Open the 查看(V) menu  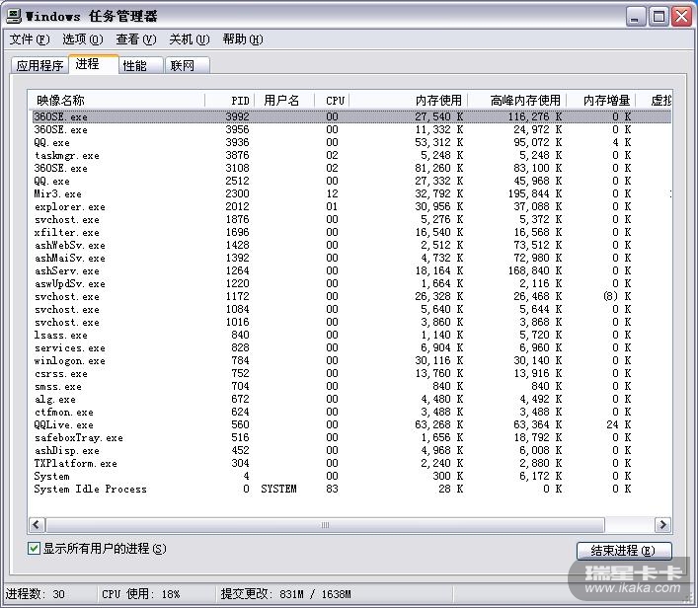click(x=136, y=39)
